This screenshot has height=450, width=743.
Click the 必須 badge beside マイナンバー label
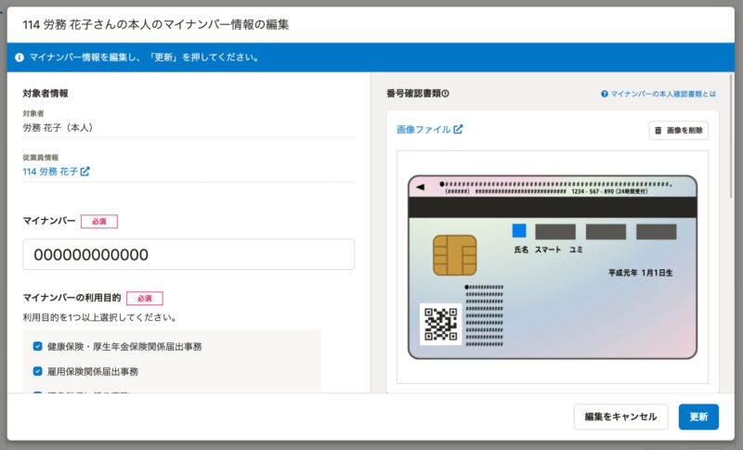(x=99, y=222)
